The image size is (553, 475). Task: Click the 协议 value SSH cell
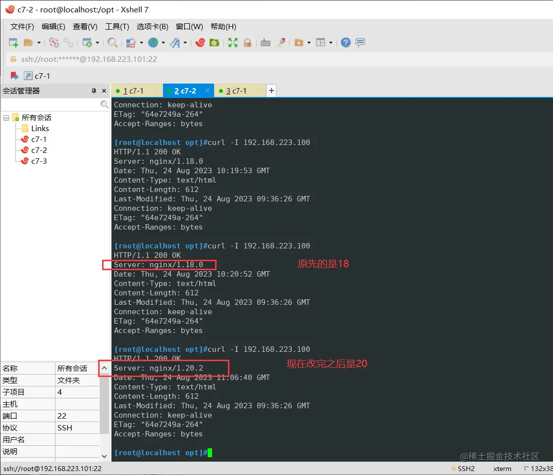[77, 428]
